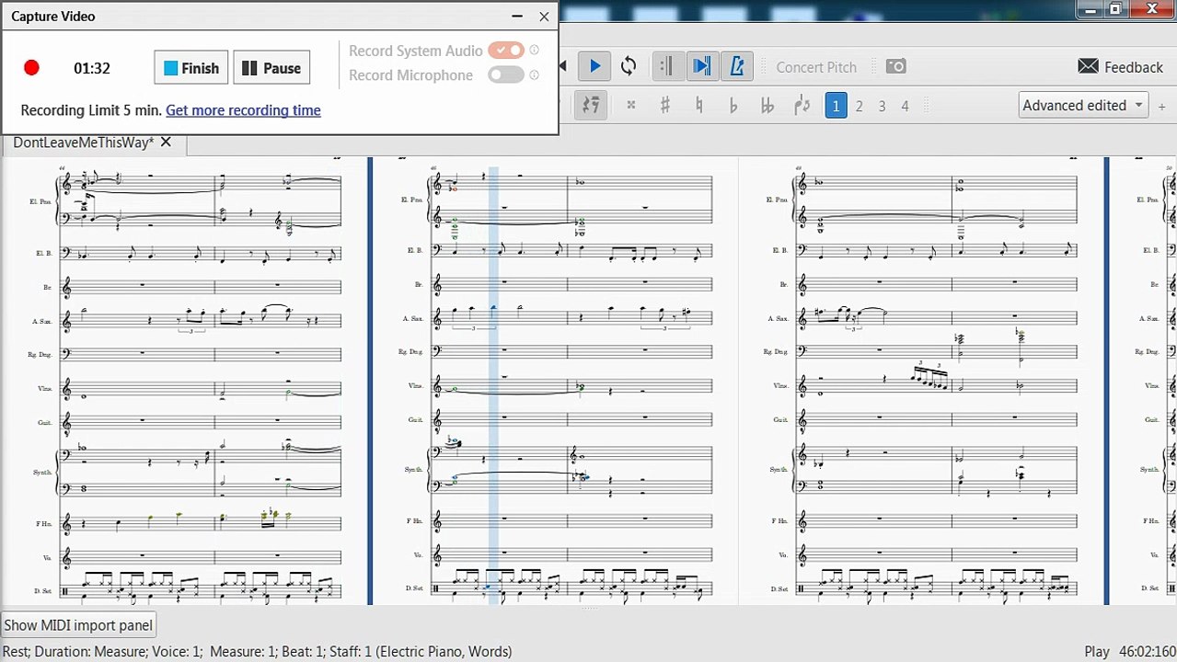The width and height of the screenshot is (1177, 662).
Task: Click the flip direction icon
Action: point(802,105)
